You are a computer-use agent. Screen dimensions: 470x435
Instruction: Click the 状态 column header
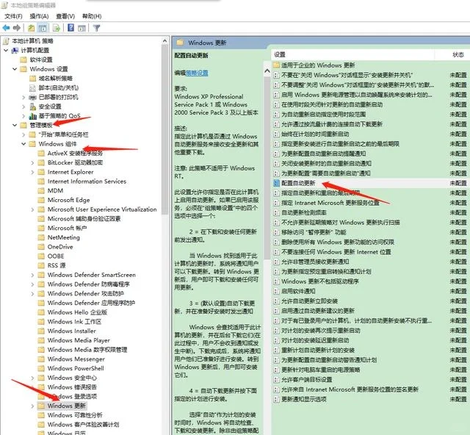(458, 54)
